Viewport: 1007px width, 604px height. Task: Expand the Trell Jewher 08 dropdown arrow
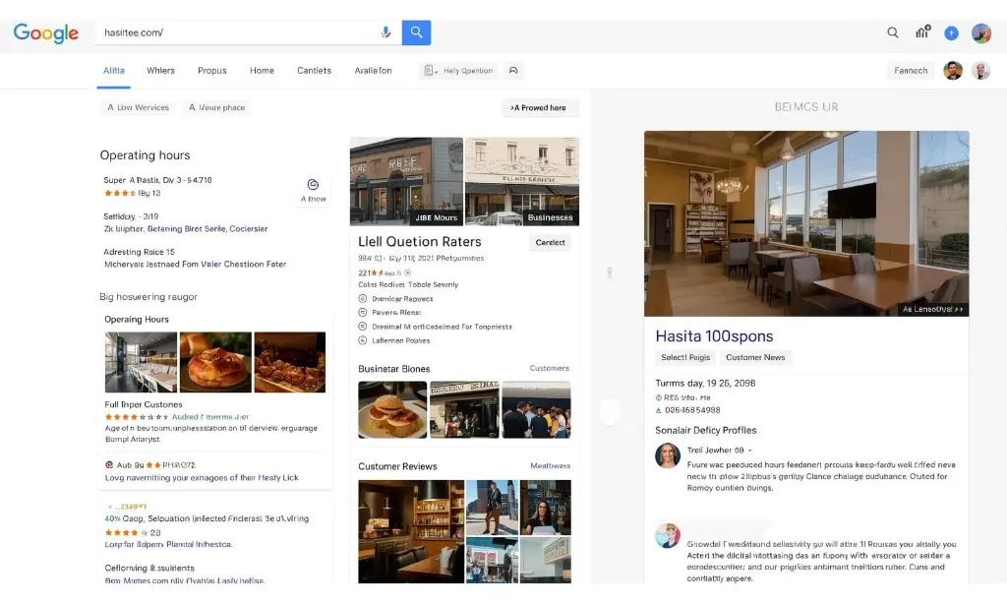coord(749,451)
